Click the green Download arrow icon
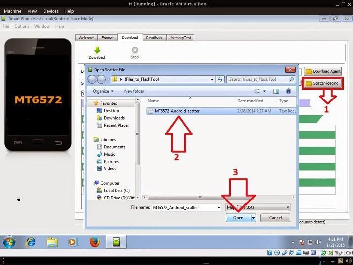The image size is (353, 265). [x=97, y=50]
